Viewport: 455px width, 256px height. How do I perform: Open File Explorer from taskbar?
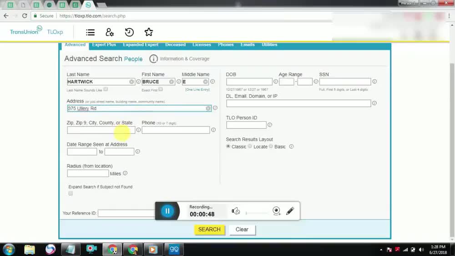click(x=30, y=249)
